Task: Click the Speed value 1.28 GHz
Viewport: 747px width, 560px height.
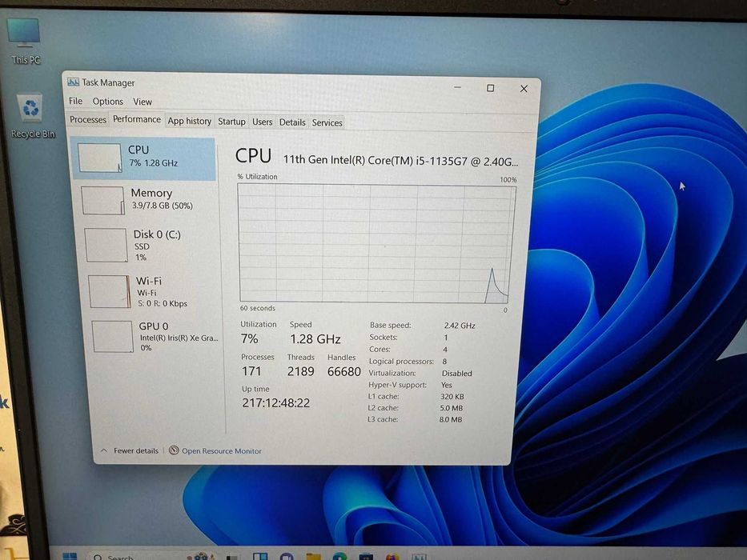Action: click(315, 339)
